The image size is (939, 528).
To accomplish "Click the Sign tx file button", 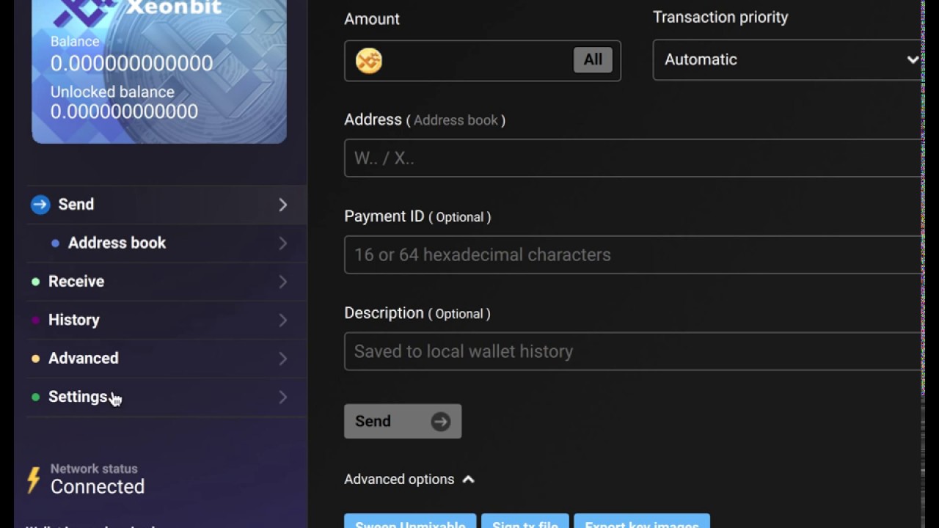I will (x=525, y=521).
